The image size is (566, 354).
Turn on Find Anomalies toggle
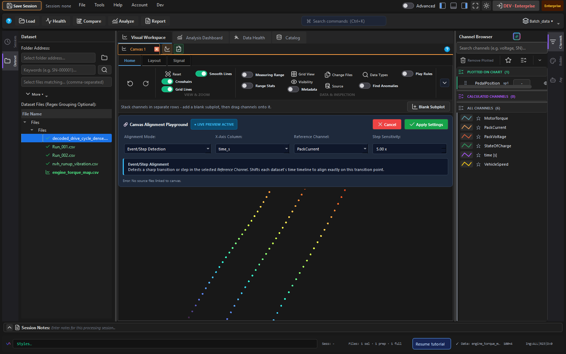coord(365,86)
